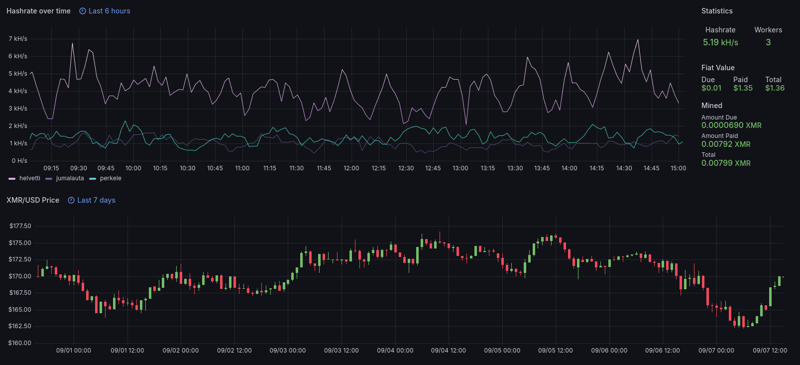Click the 0.00792 XMR Amount Paid value
Screen dimensions: 800x365
point(726,144)
